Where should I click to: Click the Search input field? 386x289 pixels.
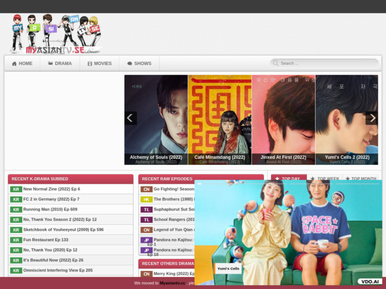324,63
